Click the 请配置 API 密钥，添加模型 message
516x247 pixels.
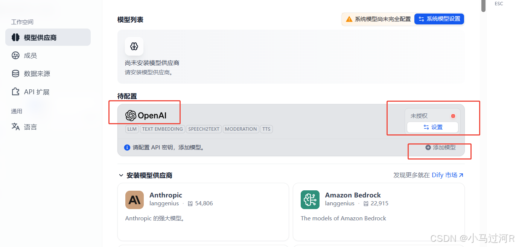(x=169, y=148)
